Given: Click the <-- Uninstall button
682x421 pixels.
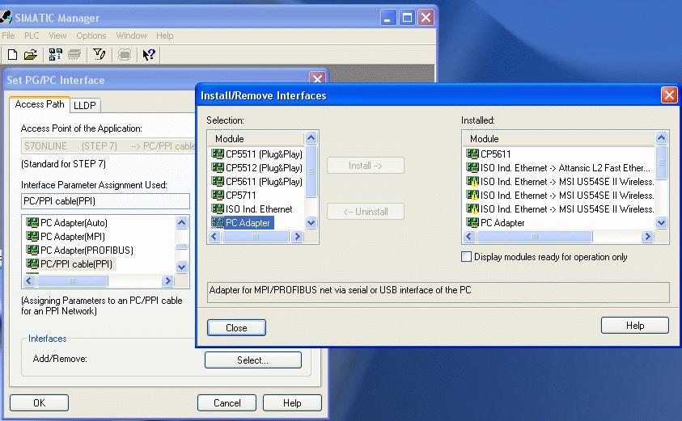Looking at the screenshot, I should click(366, 212).
